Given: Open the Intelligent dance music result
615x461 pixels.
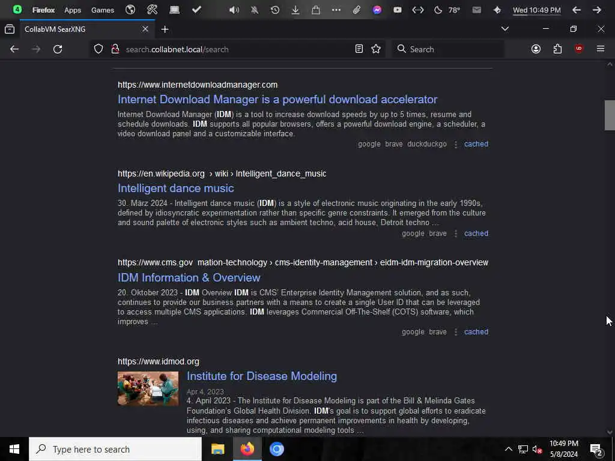Looking at the screenshot, I should 176,188.
